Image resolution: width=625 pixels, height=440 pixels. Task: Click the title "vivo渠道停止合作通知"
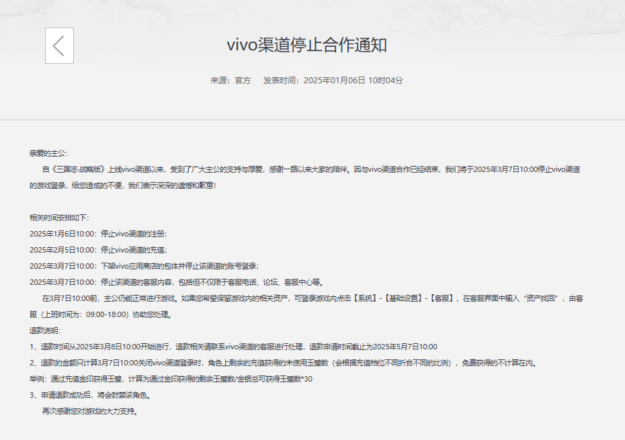pyautogui.click(x=307, y=44)
